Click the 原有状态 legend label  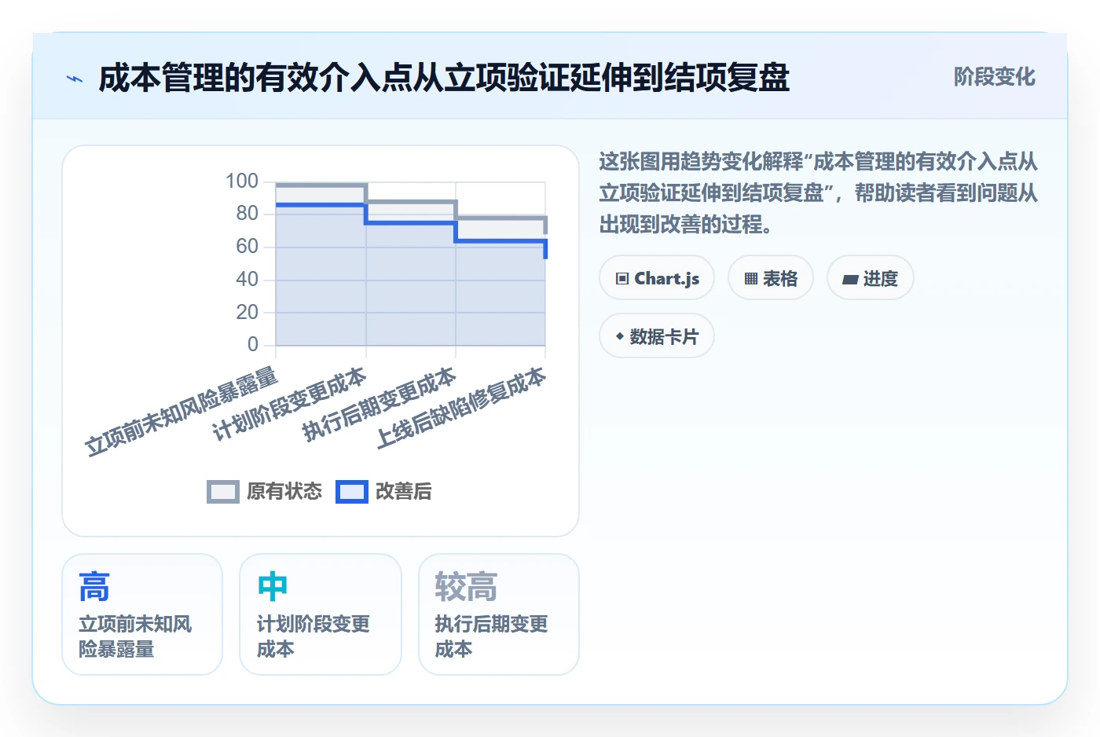pos(284,492)
